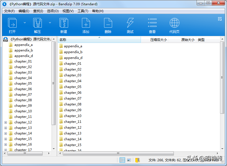Open the 查找(I) menu
The width and height of the screenshot is (227, 166).
point(38,11)
